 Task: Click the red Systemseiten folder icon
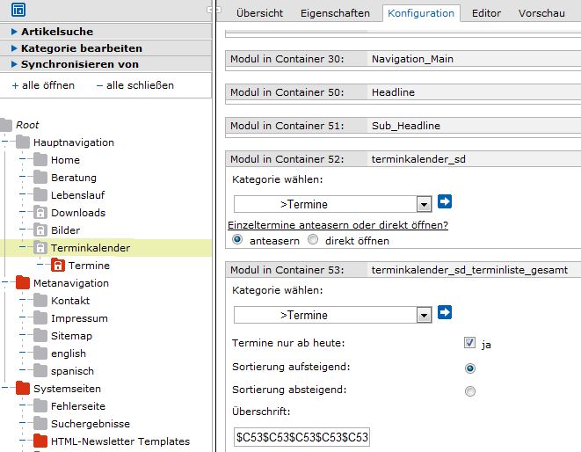[23, 389]
